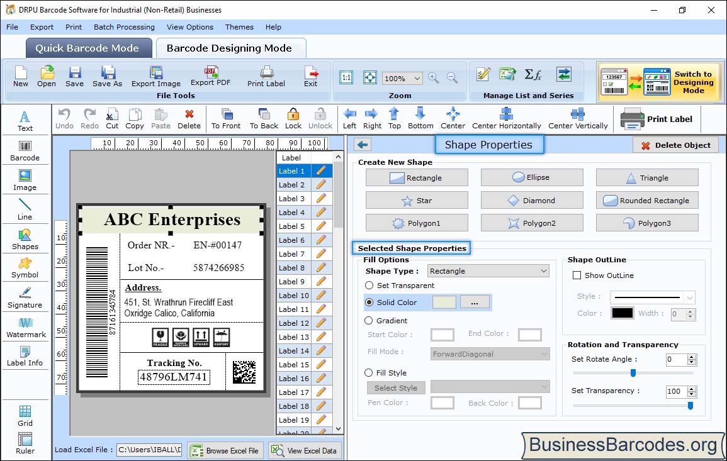Open the Fill Mode dropdown
Screen dimensions: 727x461
pyautogui.click(x=544, y=354)
